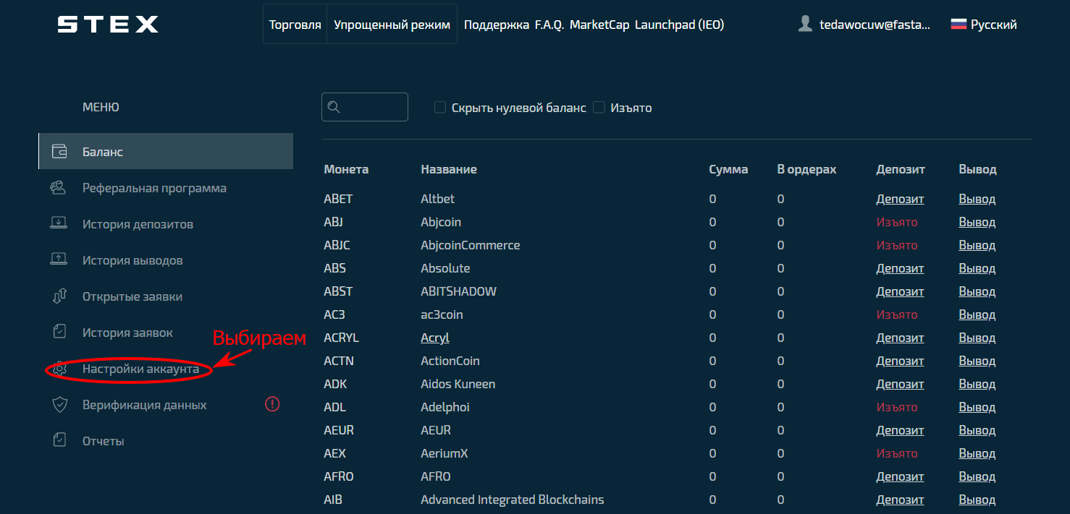Click the ABITSHADOW coin name
The image size is (1070, 514).
458,291
